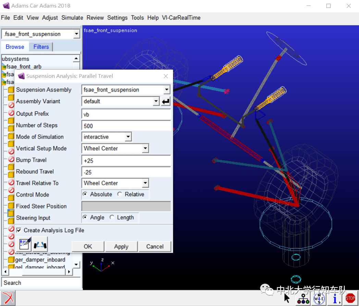Open the model selector dropdown above Browse tab
This screenshot has height=306, width=359.
click(x=76, y=34)
